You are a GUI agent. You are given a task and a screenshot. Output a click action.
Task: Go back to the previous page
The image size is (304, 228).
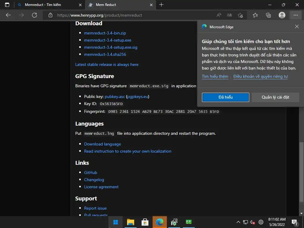tap(8, 15)
